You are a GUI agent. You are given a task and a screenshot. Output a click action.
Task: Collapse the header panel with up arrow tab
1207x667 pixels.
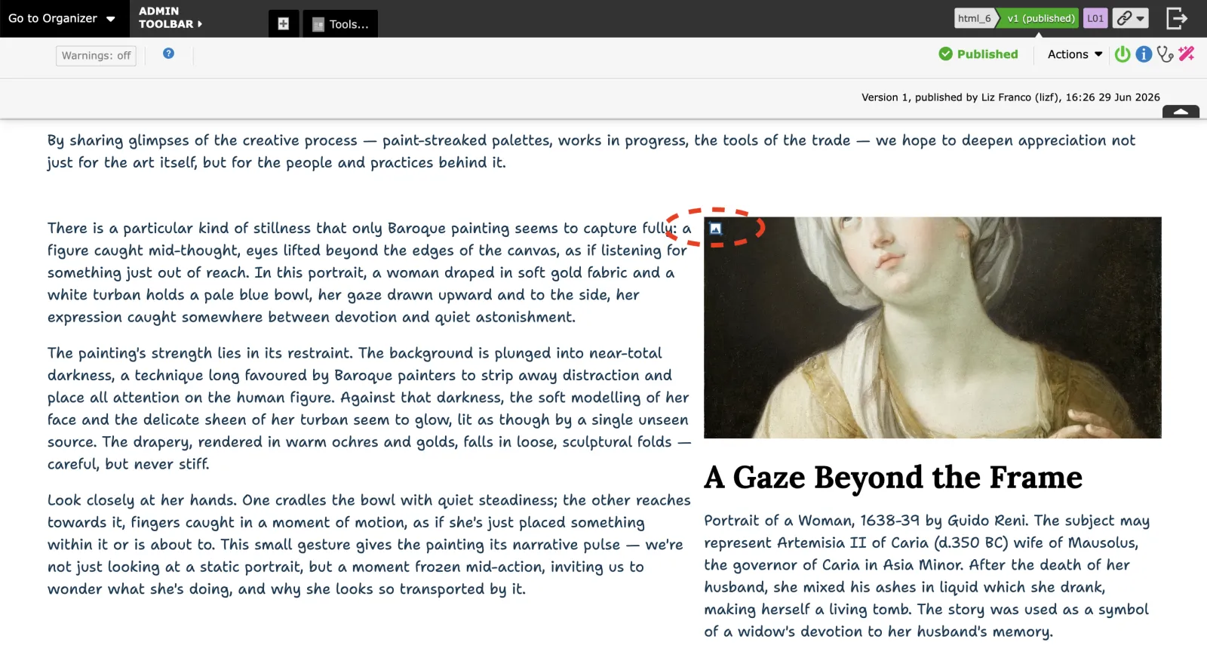[1181, 112]
